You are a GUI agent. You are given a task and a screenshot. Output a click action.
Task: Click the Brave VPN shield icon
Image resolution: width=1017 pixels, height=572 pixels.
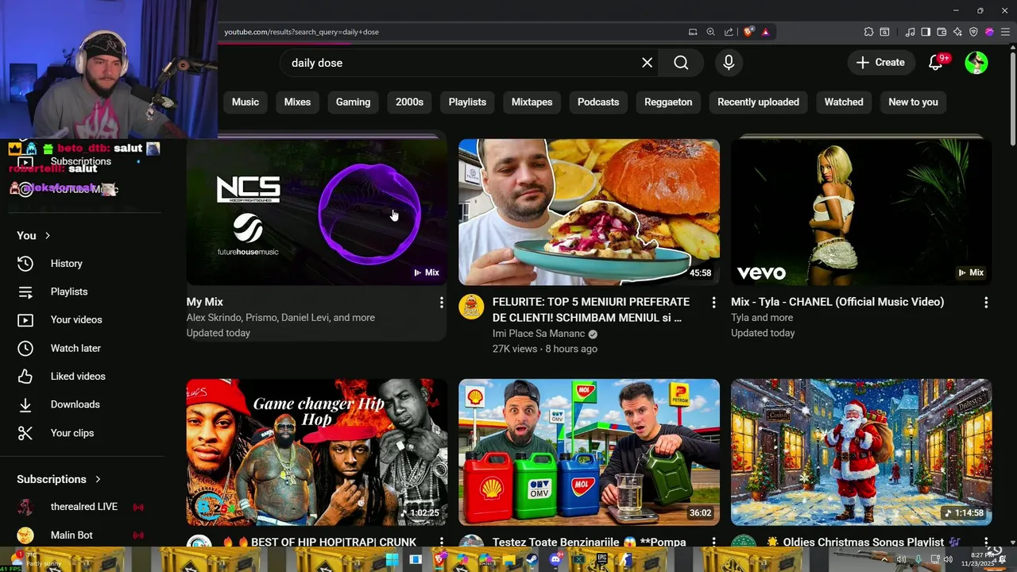pyautogui.click(x=973, y=32)
